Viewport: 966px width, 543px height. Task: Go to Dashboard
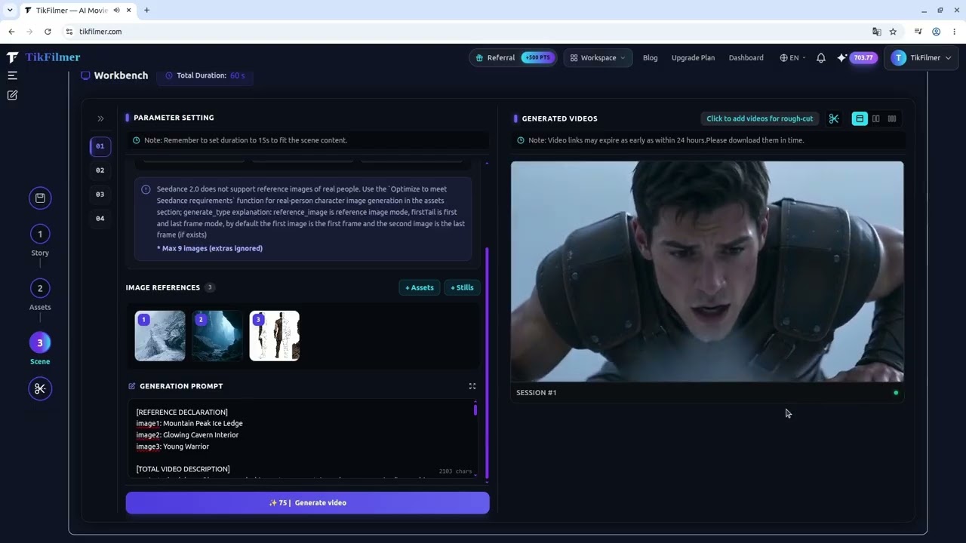coord(746,57)
